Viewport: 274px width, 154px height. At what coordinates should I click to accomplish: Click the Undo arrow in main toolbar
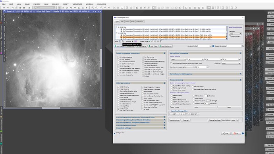pos(4,8)
